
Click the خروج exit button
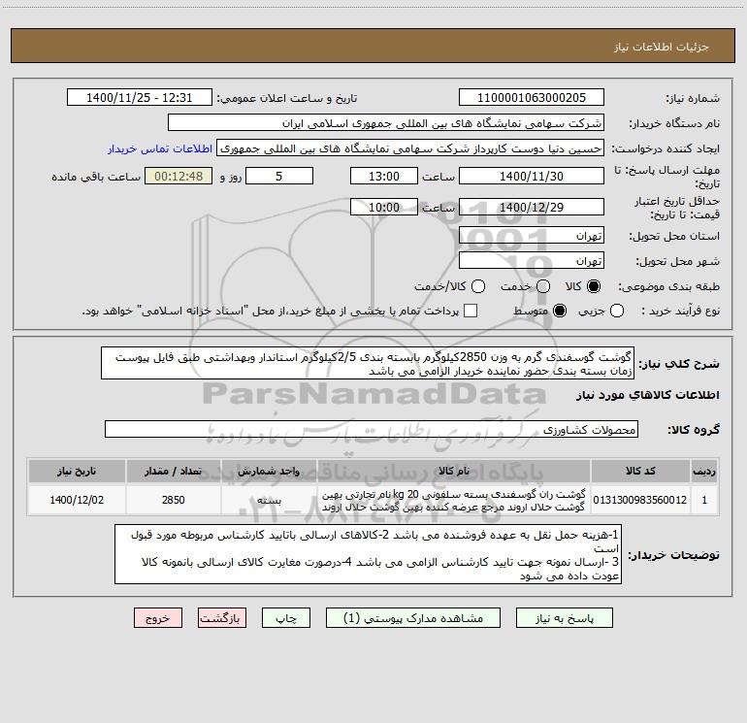point(158,618)
